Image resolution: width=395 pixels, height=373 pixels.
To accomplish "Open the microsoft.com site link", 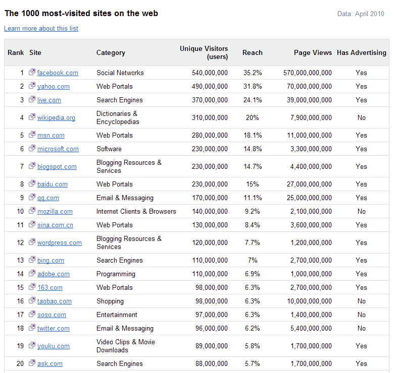I will pos(58,149).
